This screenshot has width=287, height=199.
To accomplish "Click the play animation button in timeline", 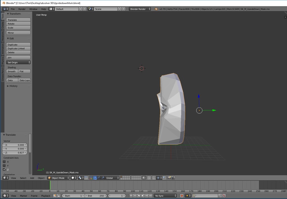I will (143, 196).
